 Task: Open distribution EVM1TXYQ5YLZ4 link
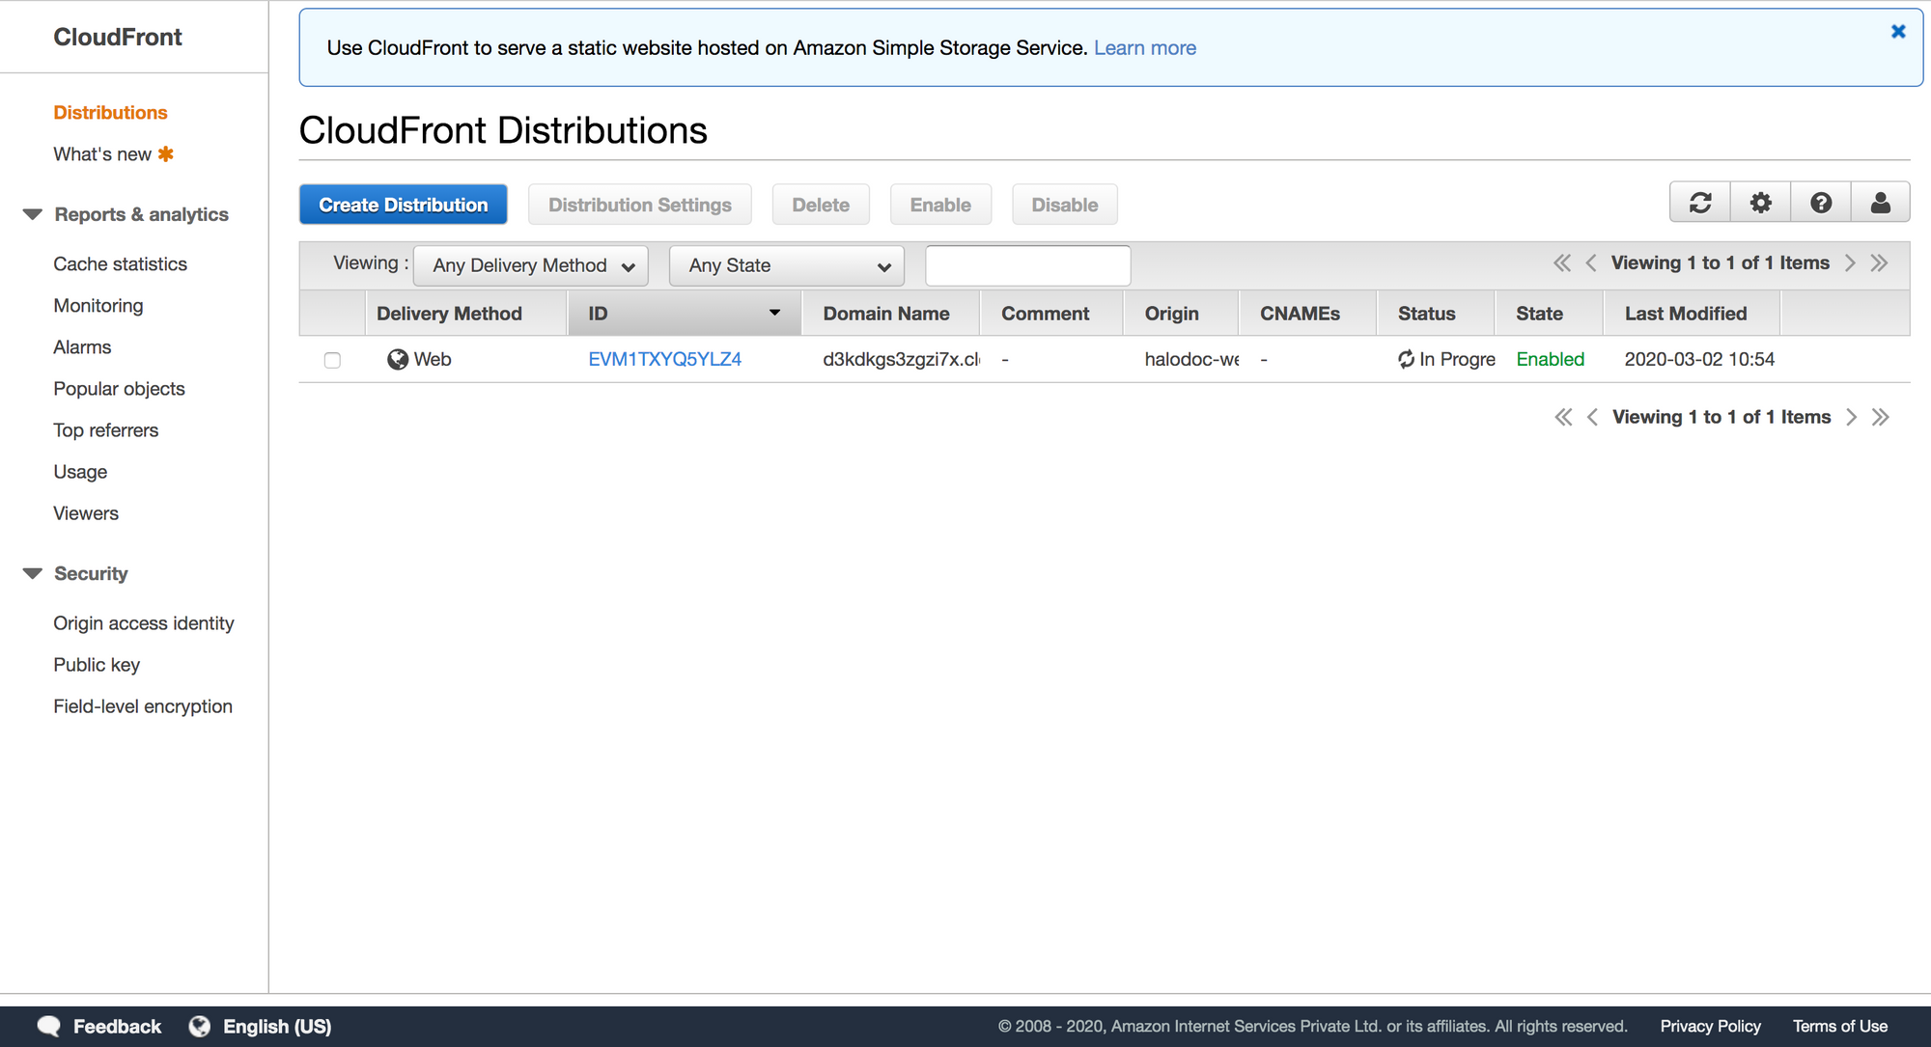pyautogui.click(x=664, y=360)
